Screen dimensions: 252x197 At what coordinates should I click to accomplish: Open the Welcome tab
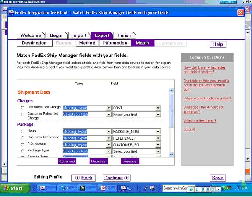[31, 35]
